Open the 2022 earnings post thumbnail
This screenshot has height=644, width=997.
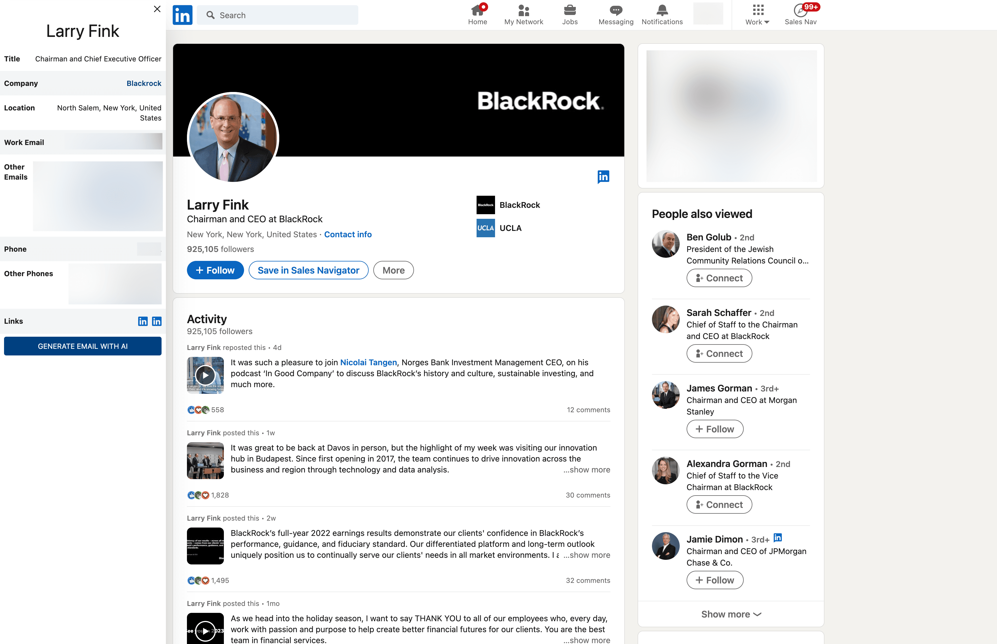click(205, 546)
